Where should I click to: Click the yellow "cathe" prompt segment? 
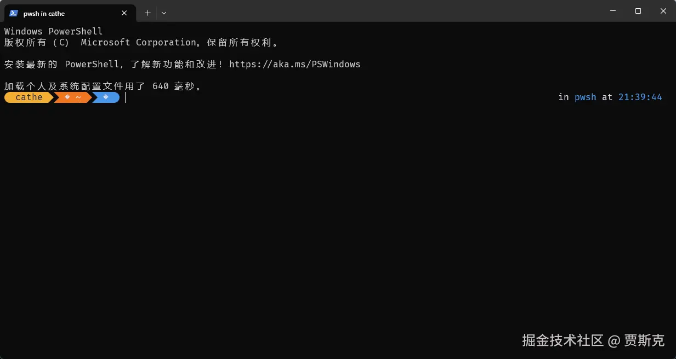pos(29,97)
